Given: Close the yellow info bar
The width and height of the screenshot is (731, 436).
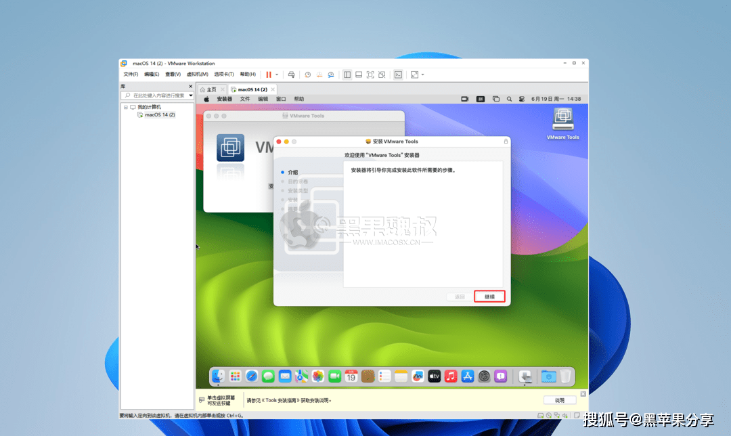Looking at the screenshot, I should 583,394.
